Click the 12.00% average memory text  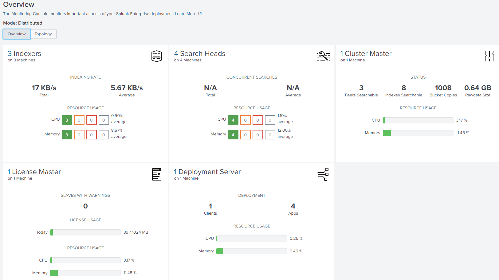(x=285, y=134)
